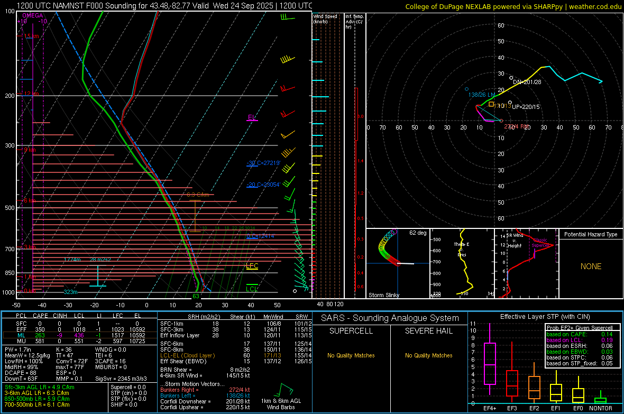The height and width of the screenshot is (414, 624).
Task: Click the 323m inflow base label
Action: click(x=71, y=292)
